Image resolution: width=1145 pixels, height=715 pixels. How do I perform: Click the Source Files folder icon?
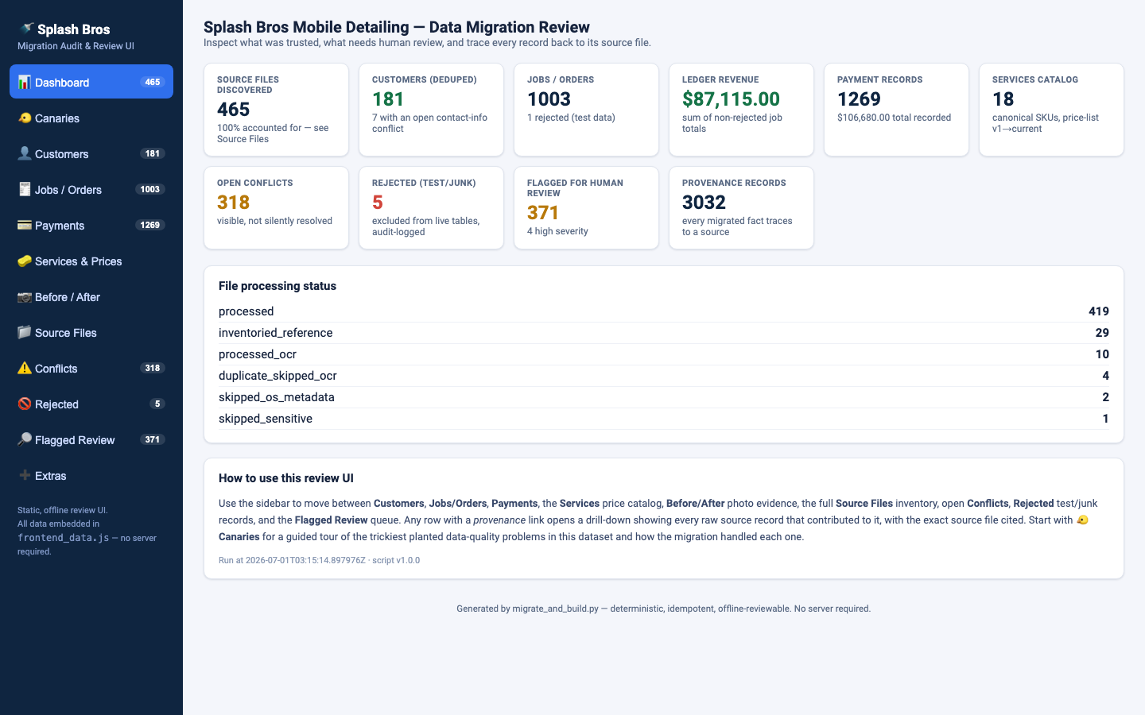pyautogui.click(x=25, y=332)
